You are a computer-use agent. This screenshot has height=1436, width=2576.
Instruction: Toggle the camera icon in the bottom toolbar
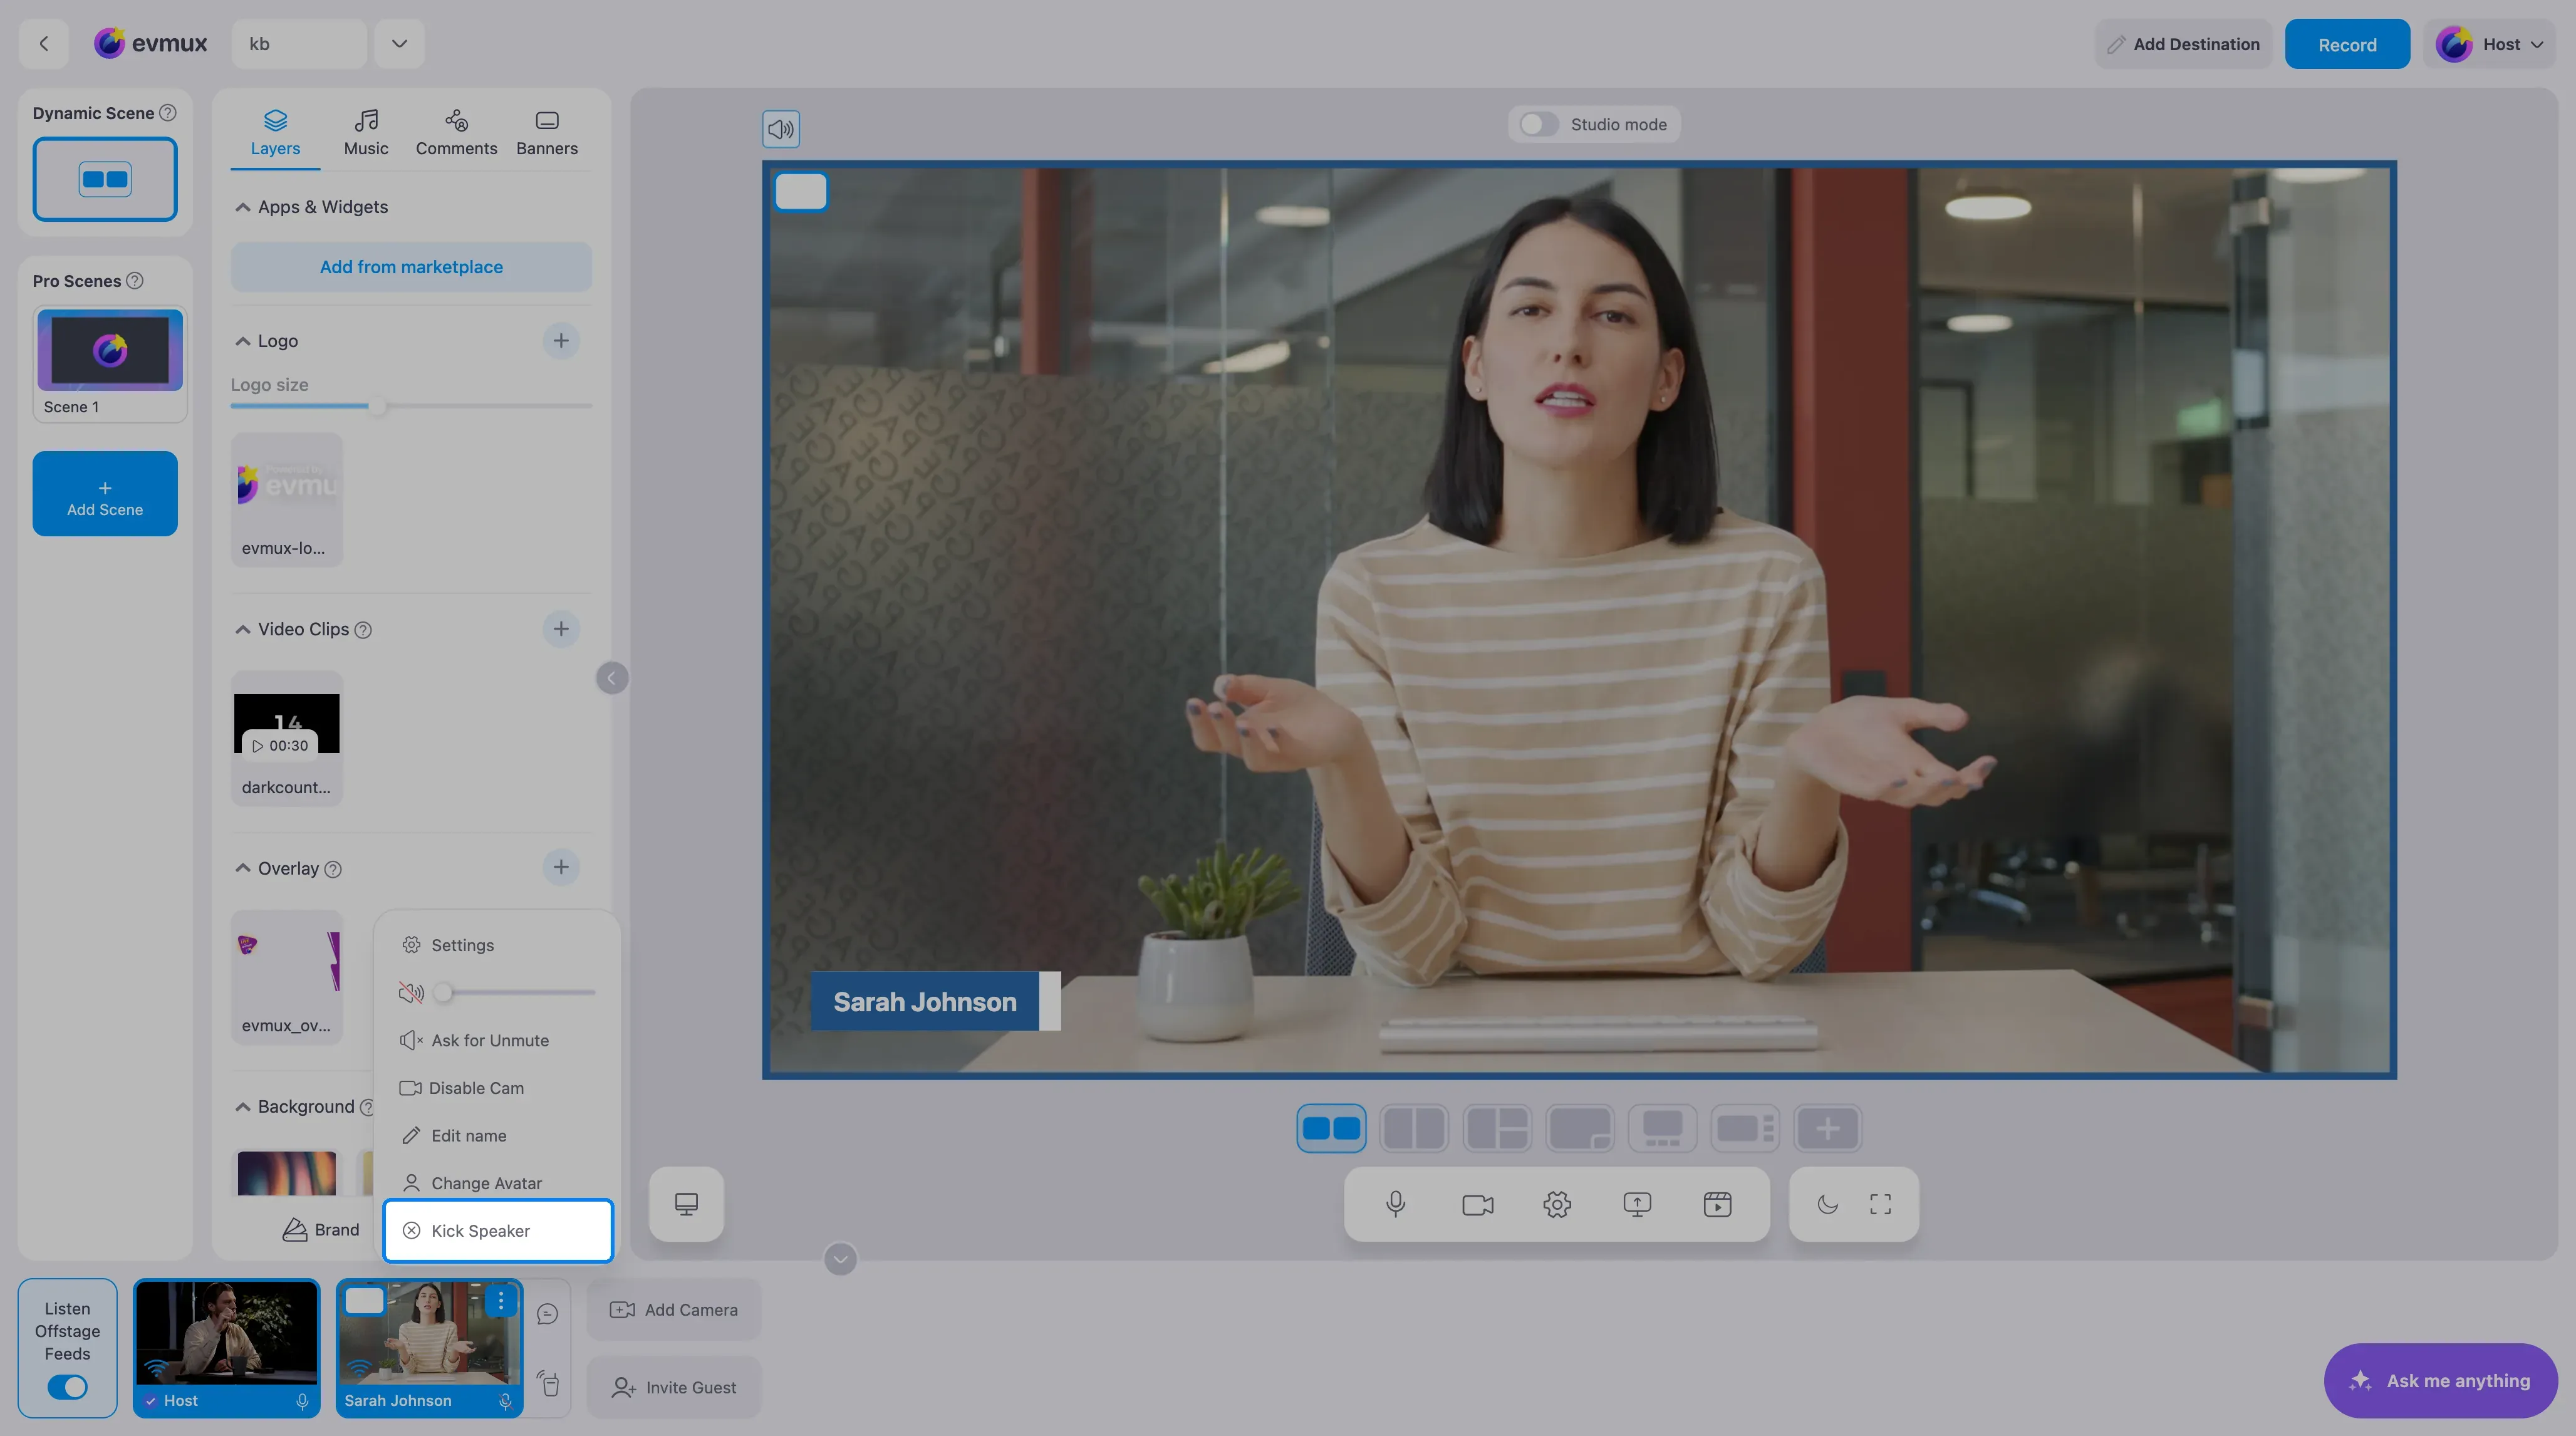[1477, 1204]
